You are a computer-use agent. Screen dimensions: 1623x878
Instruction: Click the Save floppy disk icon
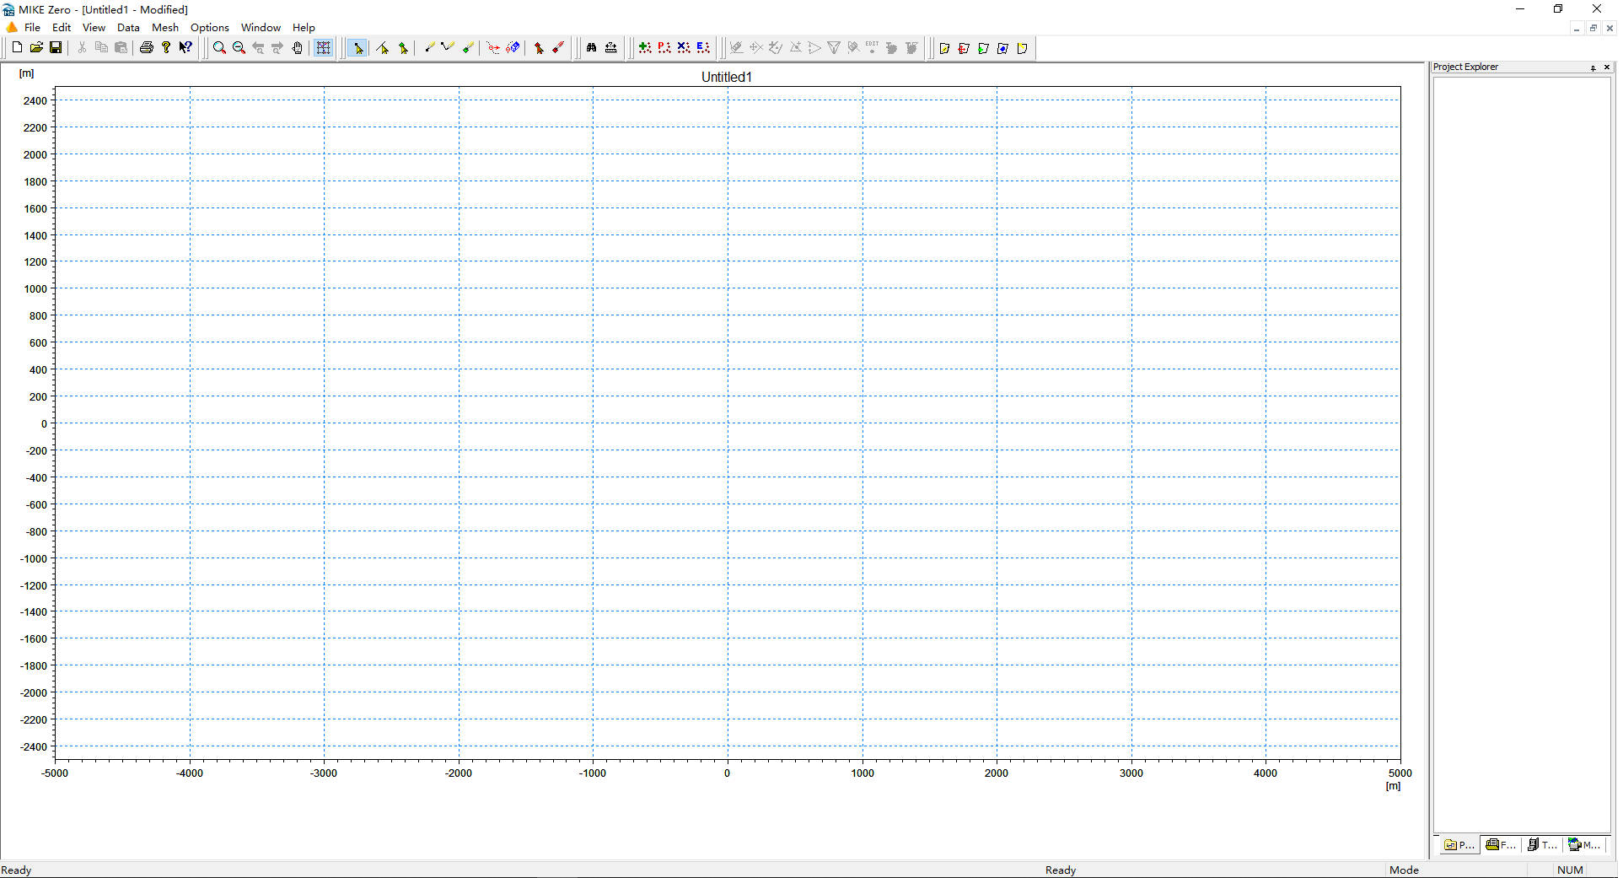[x=56, y=48]
